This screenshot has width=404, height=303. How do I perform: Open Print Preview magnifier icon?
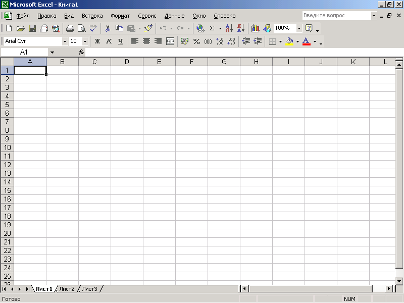(82, 28)
